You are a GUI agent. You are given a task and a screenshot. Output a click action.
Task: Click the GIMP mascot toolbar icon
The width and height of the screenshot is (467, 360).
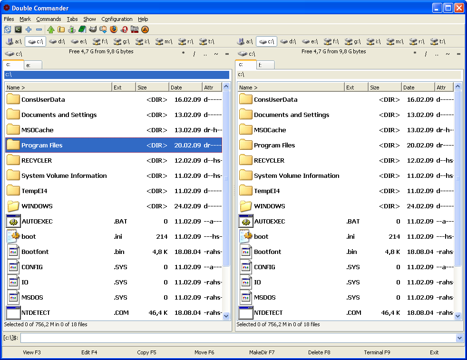(x=93, y=29)
